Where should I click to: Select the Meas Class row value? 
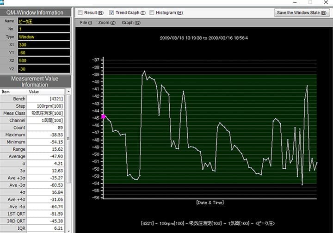point(46,113)
